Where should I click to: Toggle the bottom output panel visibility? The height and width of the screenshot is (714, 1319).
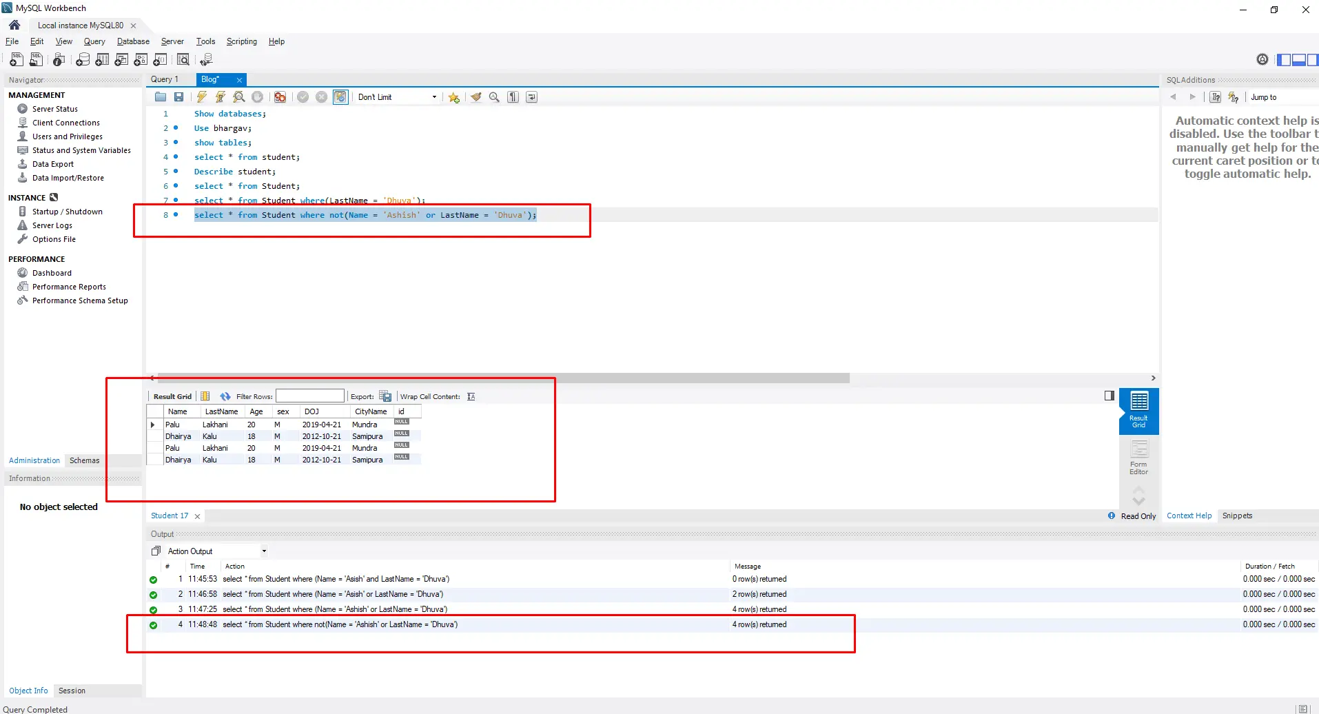pos(1298,60)
